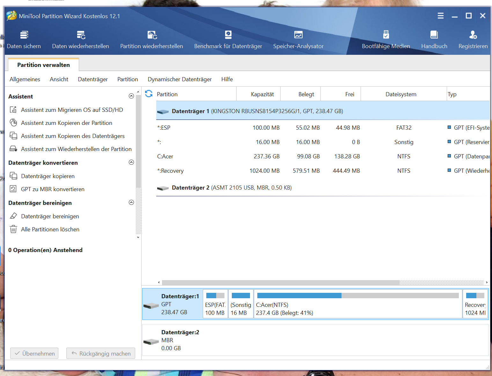Open the hamburger menu in title bar
492x376 pixels.
(441, 16)
